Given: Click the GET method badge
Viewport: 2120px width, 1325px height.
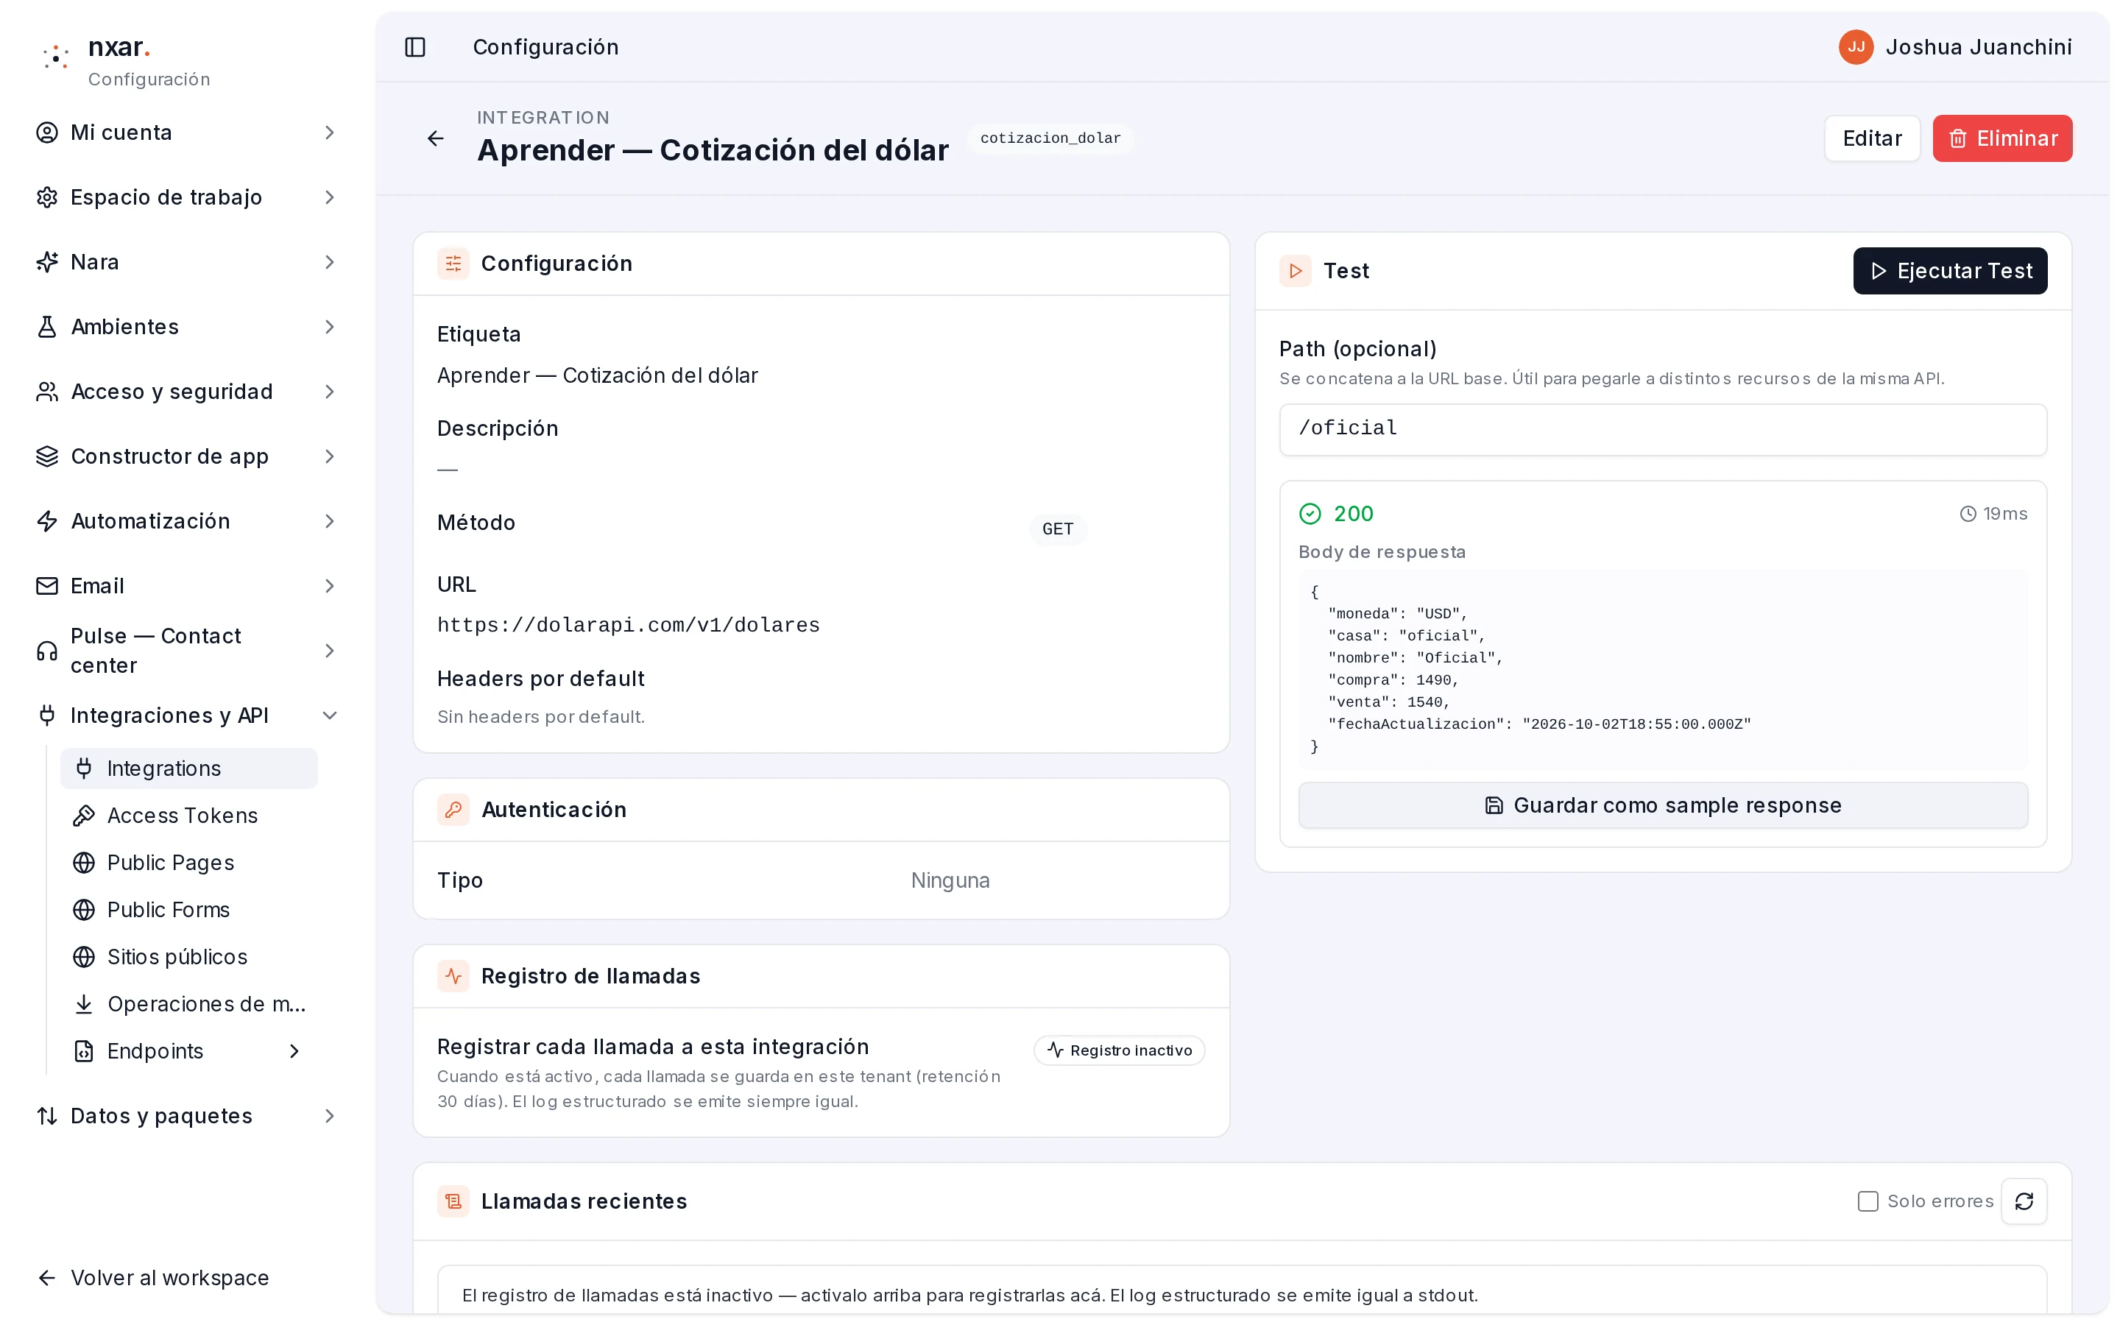Looking at the screenshot, I should (1057, 529).
